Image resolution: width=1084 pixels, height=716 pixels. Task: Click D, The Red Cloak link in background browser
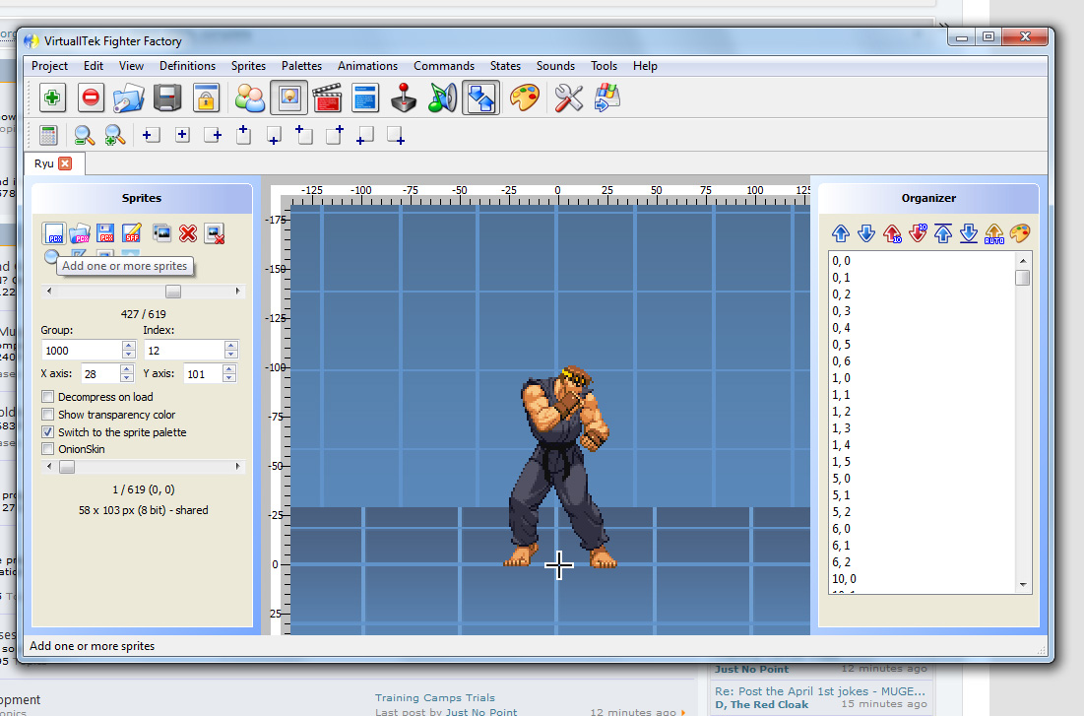pos(761,704)
